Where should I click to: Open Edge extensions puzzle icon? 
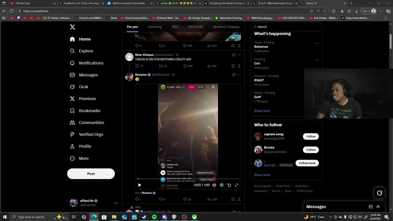point(333,11)
